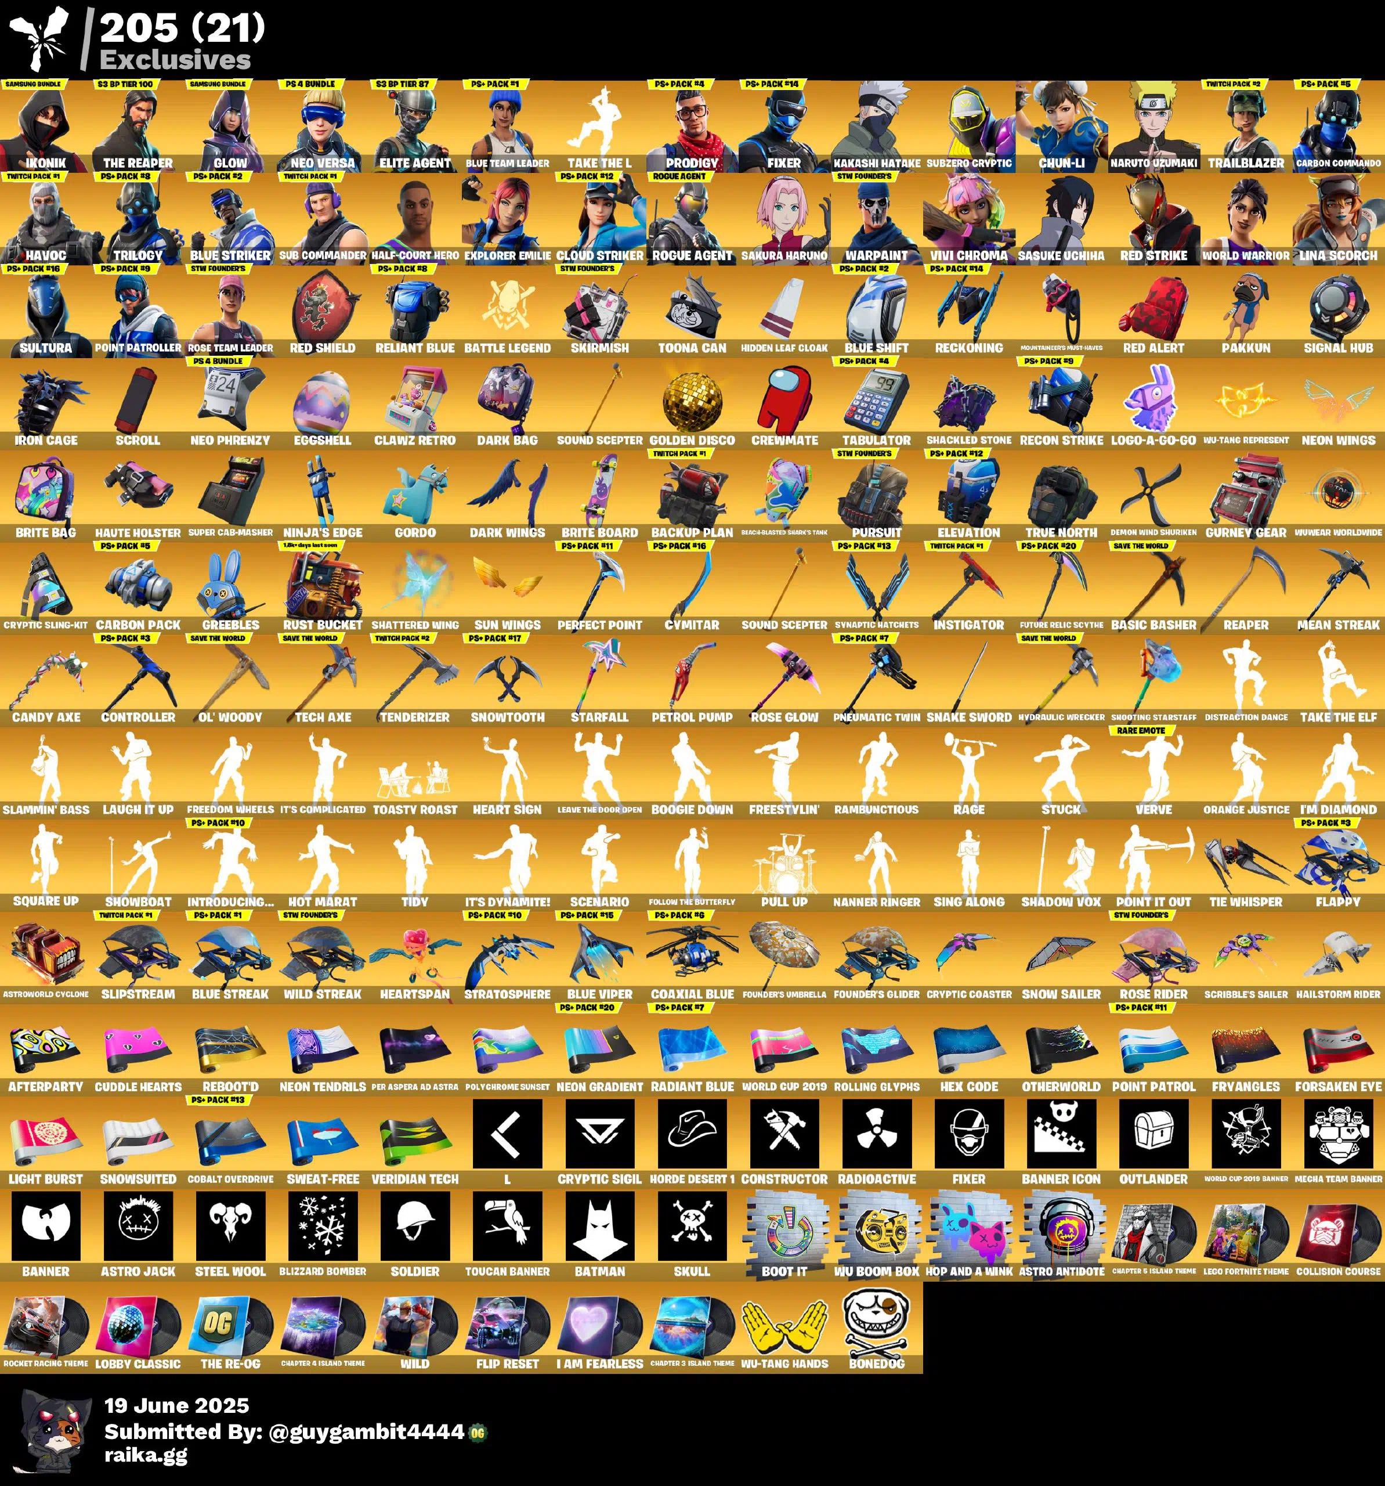Select the Sakura Haruno skin tile
The height and width of the screenshot is (1486, 1385).
click(x=784, y=218)
